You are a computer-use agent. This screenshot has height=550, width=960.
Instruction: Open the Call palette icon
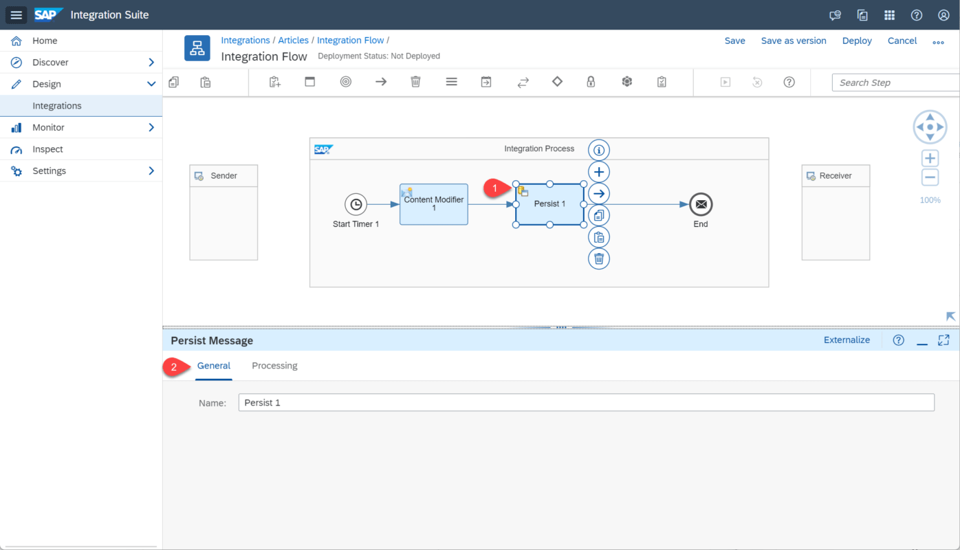486,82
